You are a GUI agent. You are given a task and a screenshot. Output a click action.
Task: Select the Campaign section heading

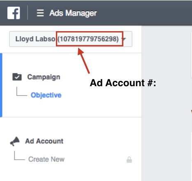(x=44, y=77)
